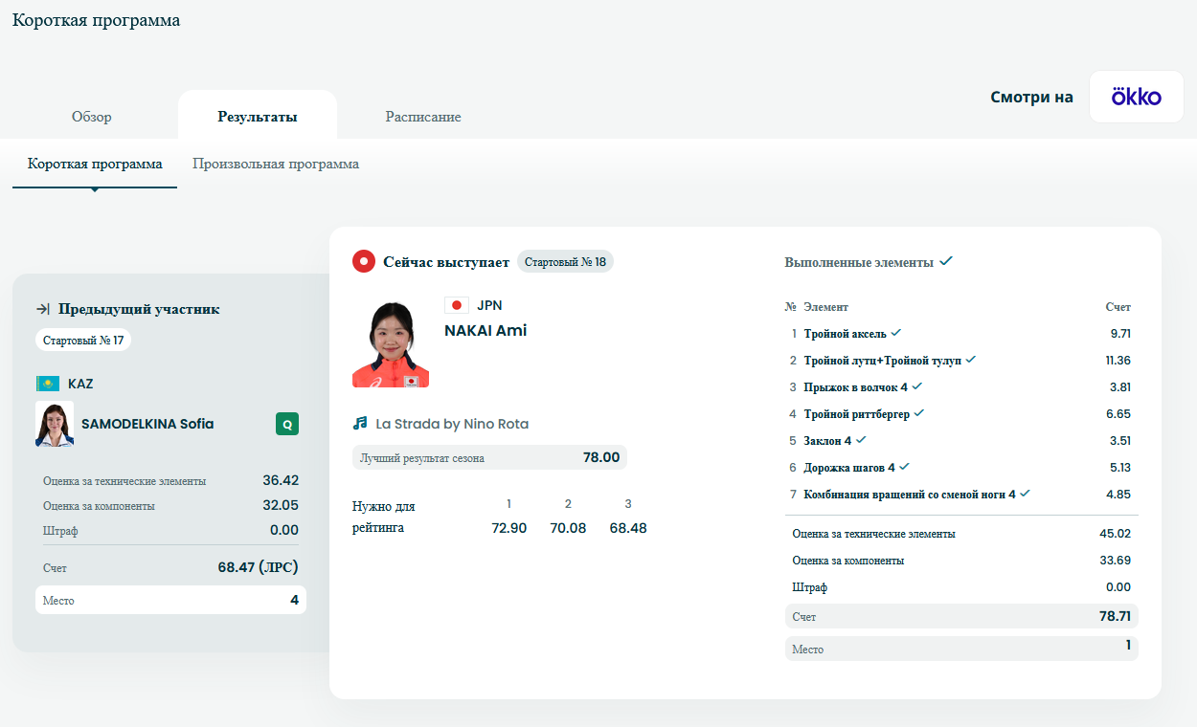The image size is (1197, 727).
Task: Click Samodelkina's technical score 36.42
Action: [281, 480]
